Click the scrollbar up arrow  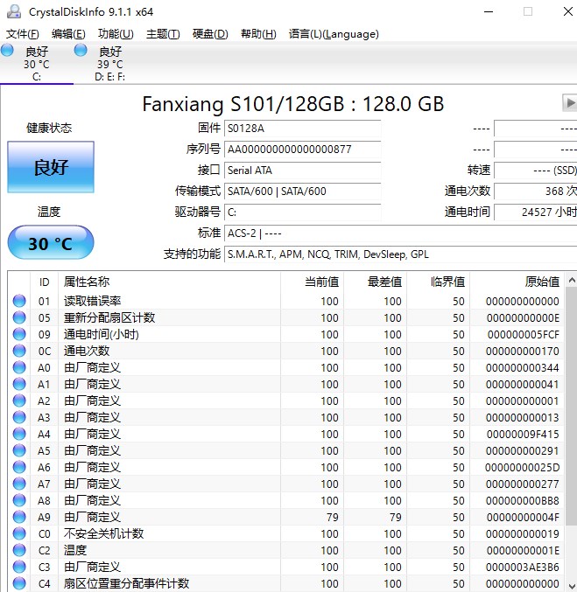pyautogui.click(x=572, y=280)
